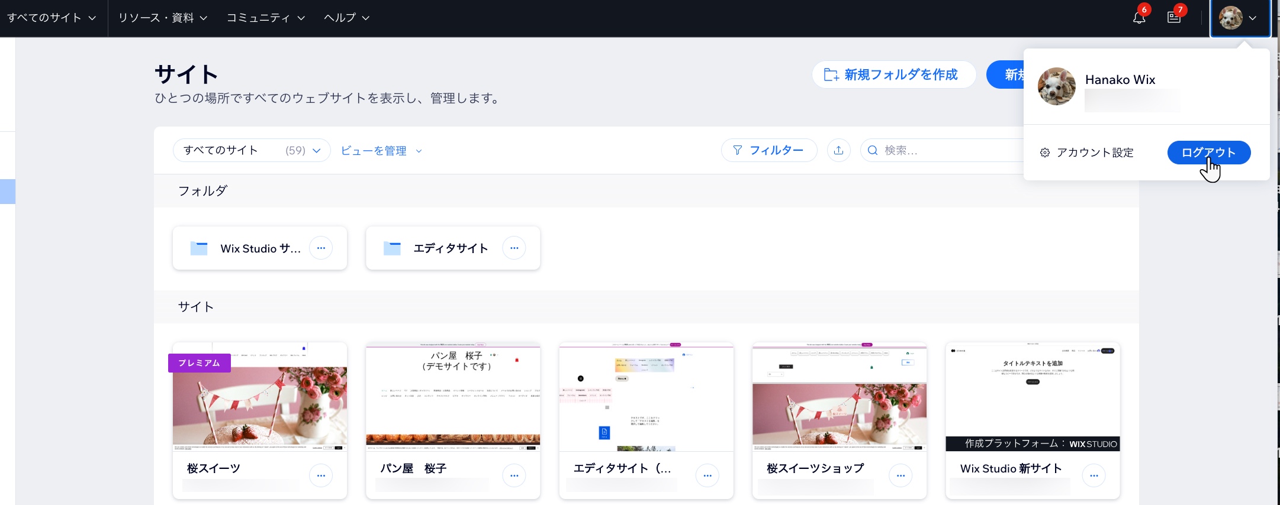Viewport: 1280px width, 505px height.
Task: Click the サイト section heading above cards
Action: (x=196, y=306)
